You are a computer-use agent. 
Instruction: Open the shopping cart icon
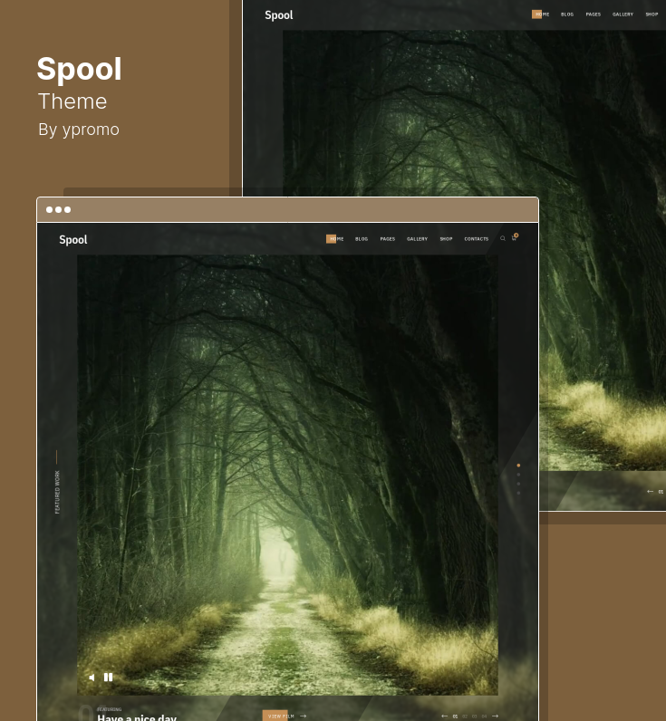[x=514, y=237]
